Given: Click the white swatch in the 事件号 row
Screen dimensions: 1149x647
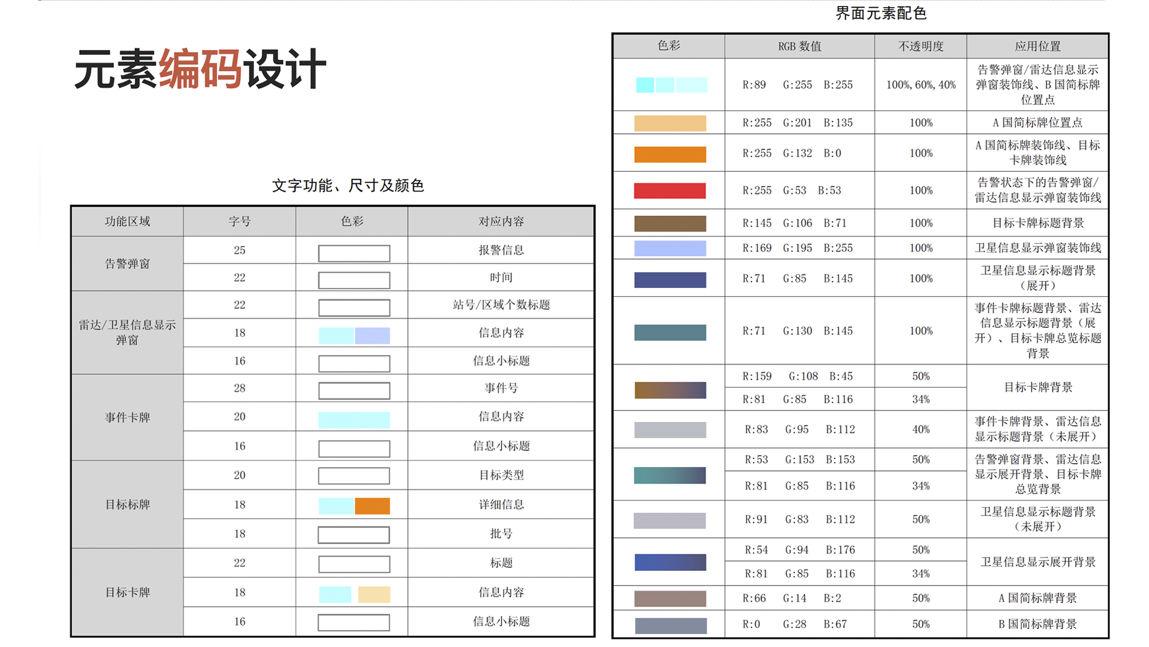Looking at the screenshot, I should point(354,391).
